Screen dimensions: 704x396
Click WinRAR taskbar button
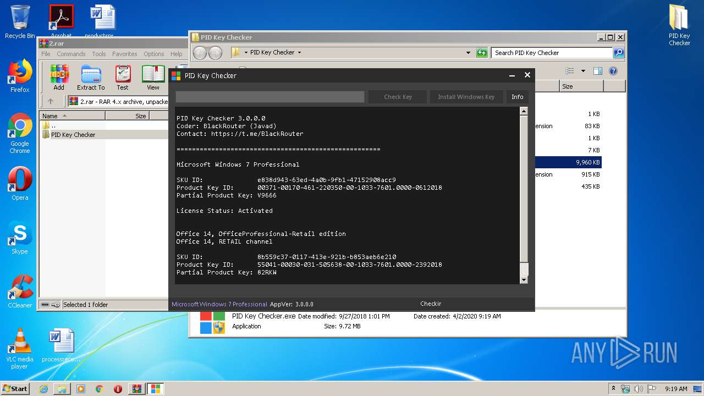(137, 389)
